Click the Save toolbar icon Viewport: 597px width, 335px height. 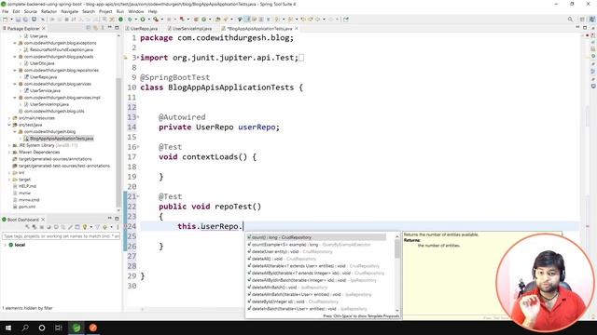[18, 20]
